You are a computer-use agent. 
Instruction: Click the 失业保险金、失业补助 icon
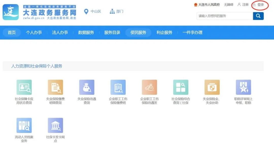pos(212,87)
